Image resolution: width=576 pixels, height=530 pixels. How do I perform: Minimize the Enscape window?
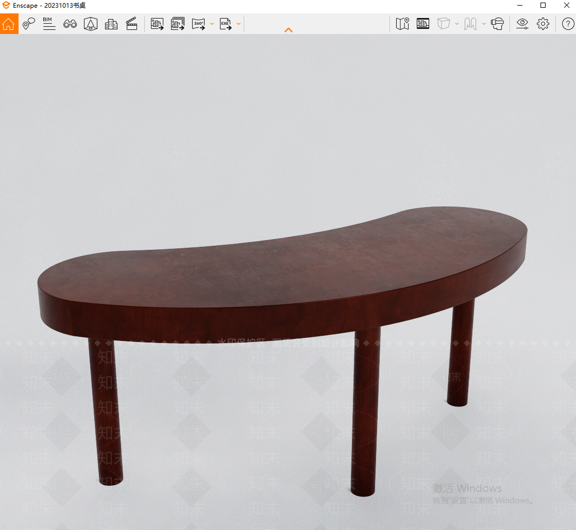point(520,5)
